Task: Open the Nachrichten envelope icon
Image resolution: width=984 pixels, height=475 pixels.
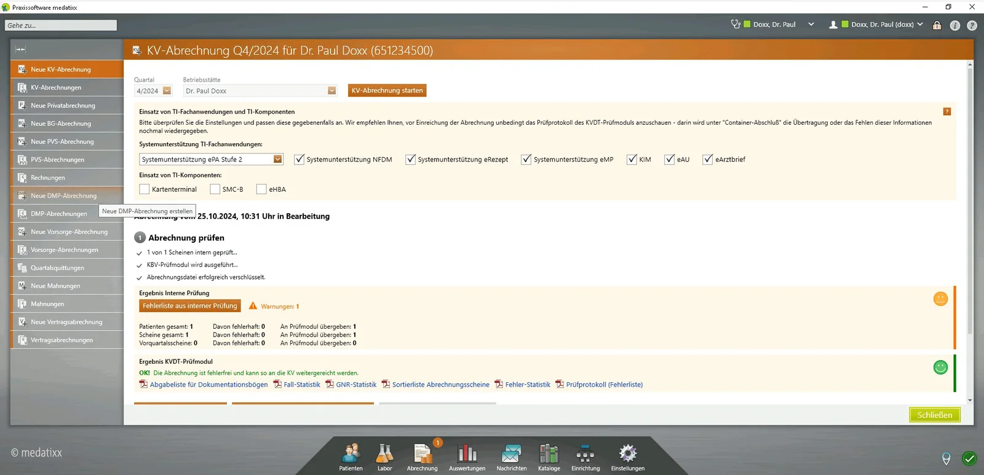Action: [512, 457]
